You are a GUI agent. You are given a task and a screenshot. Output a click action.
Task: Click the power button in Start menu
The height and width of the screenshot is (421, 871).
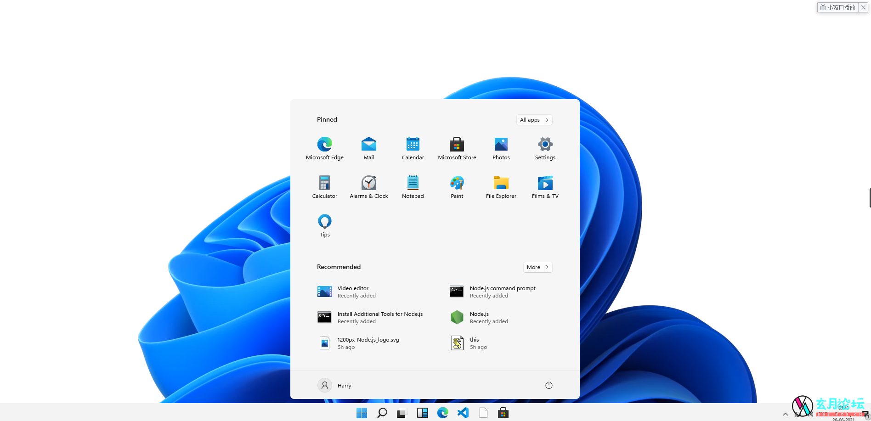(549, 385)
